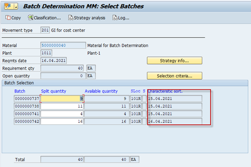Click sort date 15.04.2021 for batch 0000000741
The image size is (251, 167).
coord(175,114)
